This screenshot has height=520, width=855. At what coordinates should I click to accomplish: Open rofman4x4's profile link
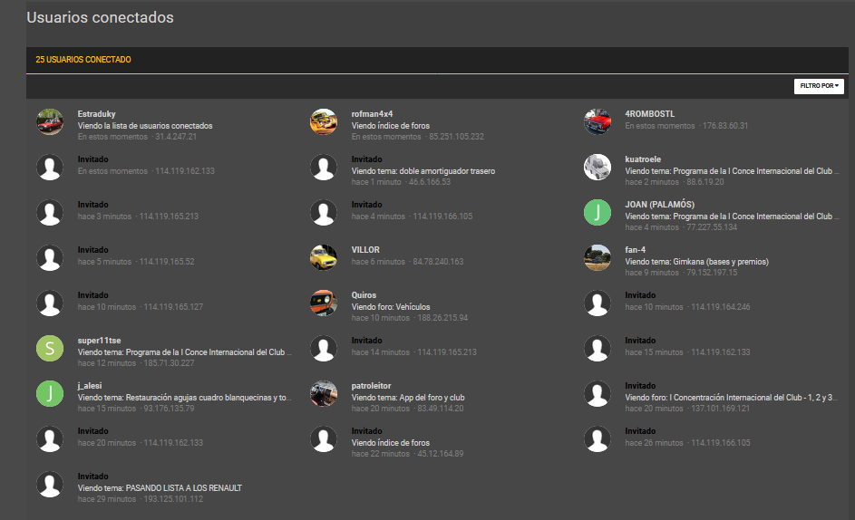pos(372,114)
